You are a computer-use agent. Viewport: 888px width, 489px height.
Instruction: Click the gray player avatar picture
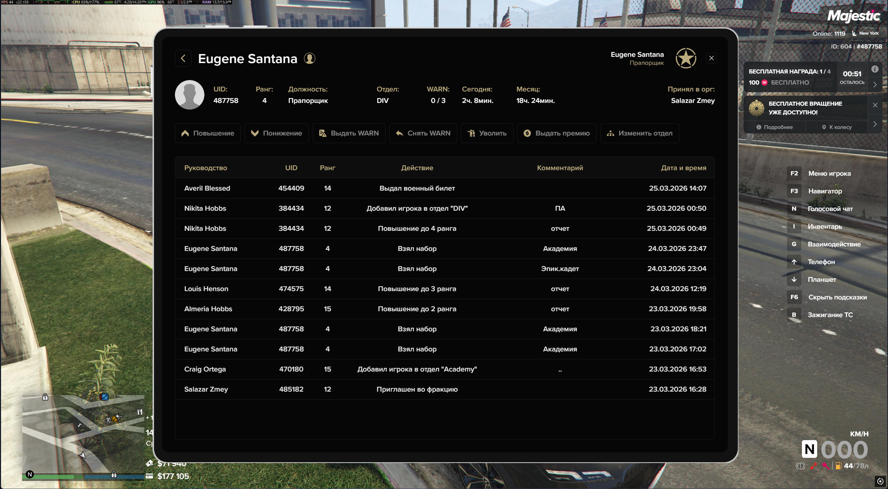pos(189,95)
